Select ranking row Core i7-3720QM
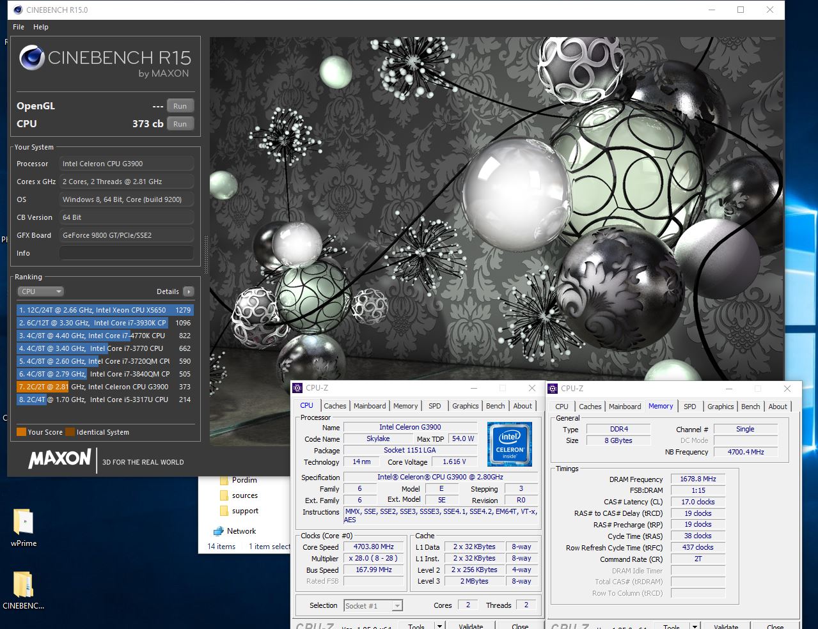This screenshot has height=629, width=818. (x=105, y=361)
